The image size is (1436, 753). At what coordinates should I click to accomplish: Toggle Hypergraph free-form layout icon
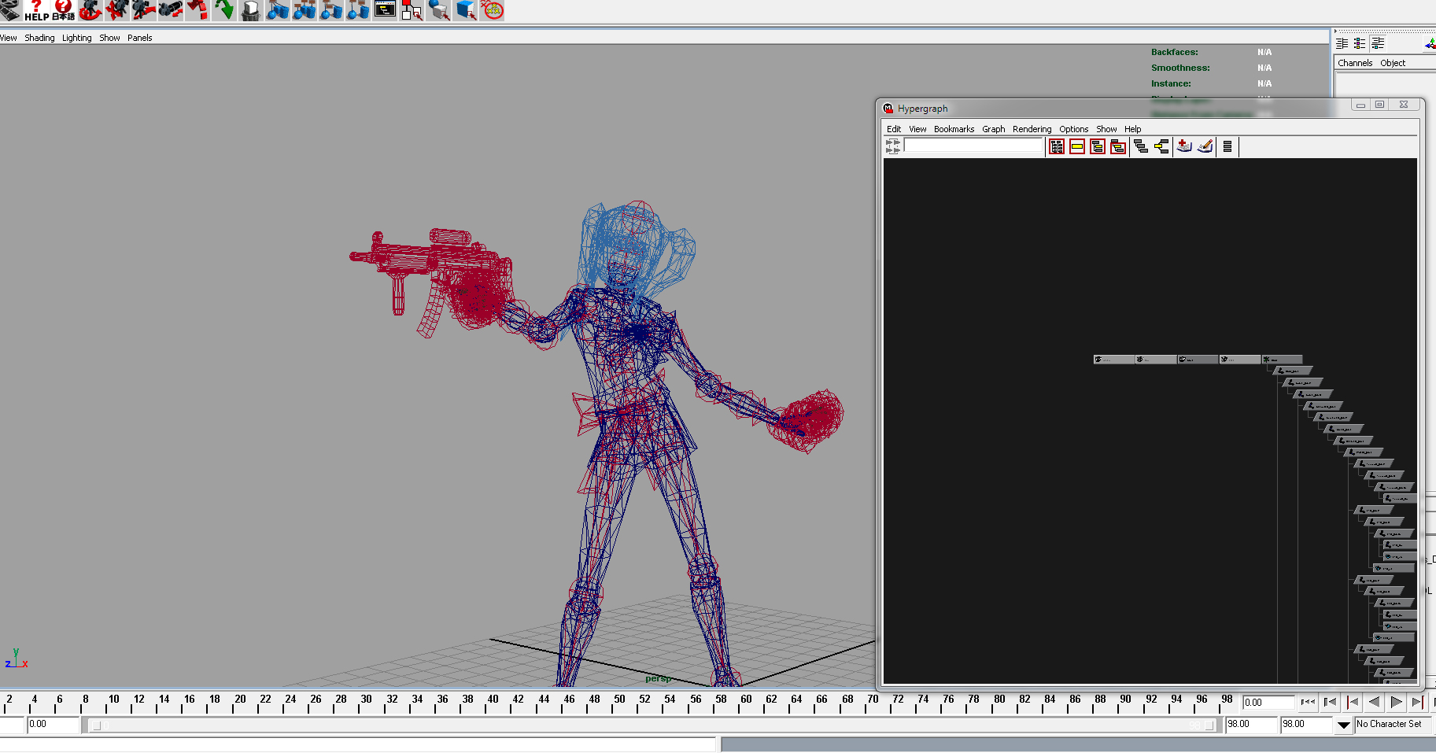(x=1227, y=146)
